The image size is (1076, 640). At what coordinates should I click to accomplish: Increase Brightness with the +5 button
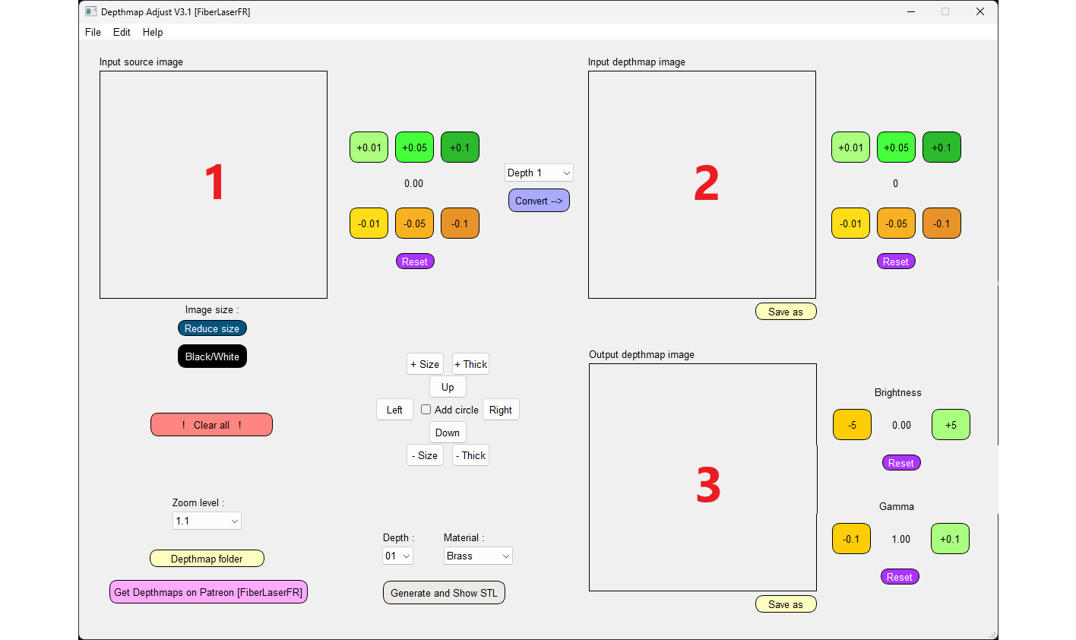point(951,425)
